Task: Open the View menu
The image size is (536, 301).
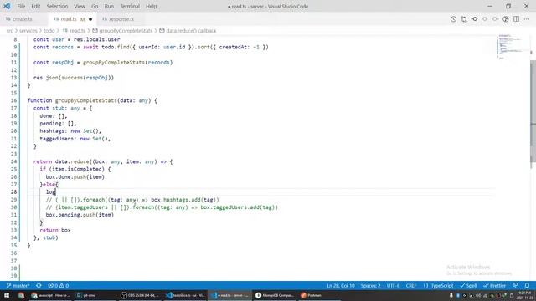Action: pos(80,7)
